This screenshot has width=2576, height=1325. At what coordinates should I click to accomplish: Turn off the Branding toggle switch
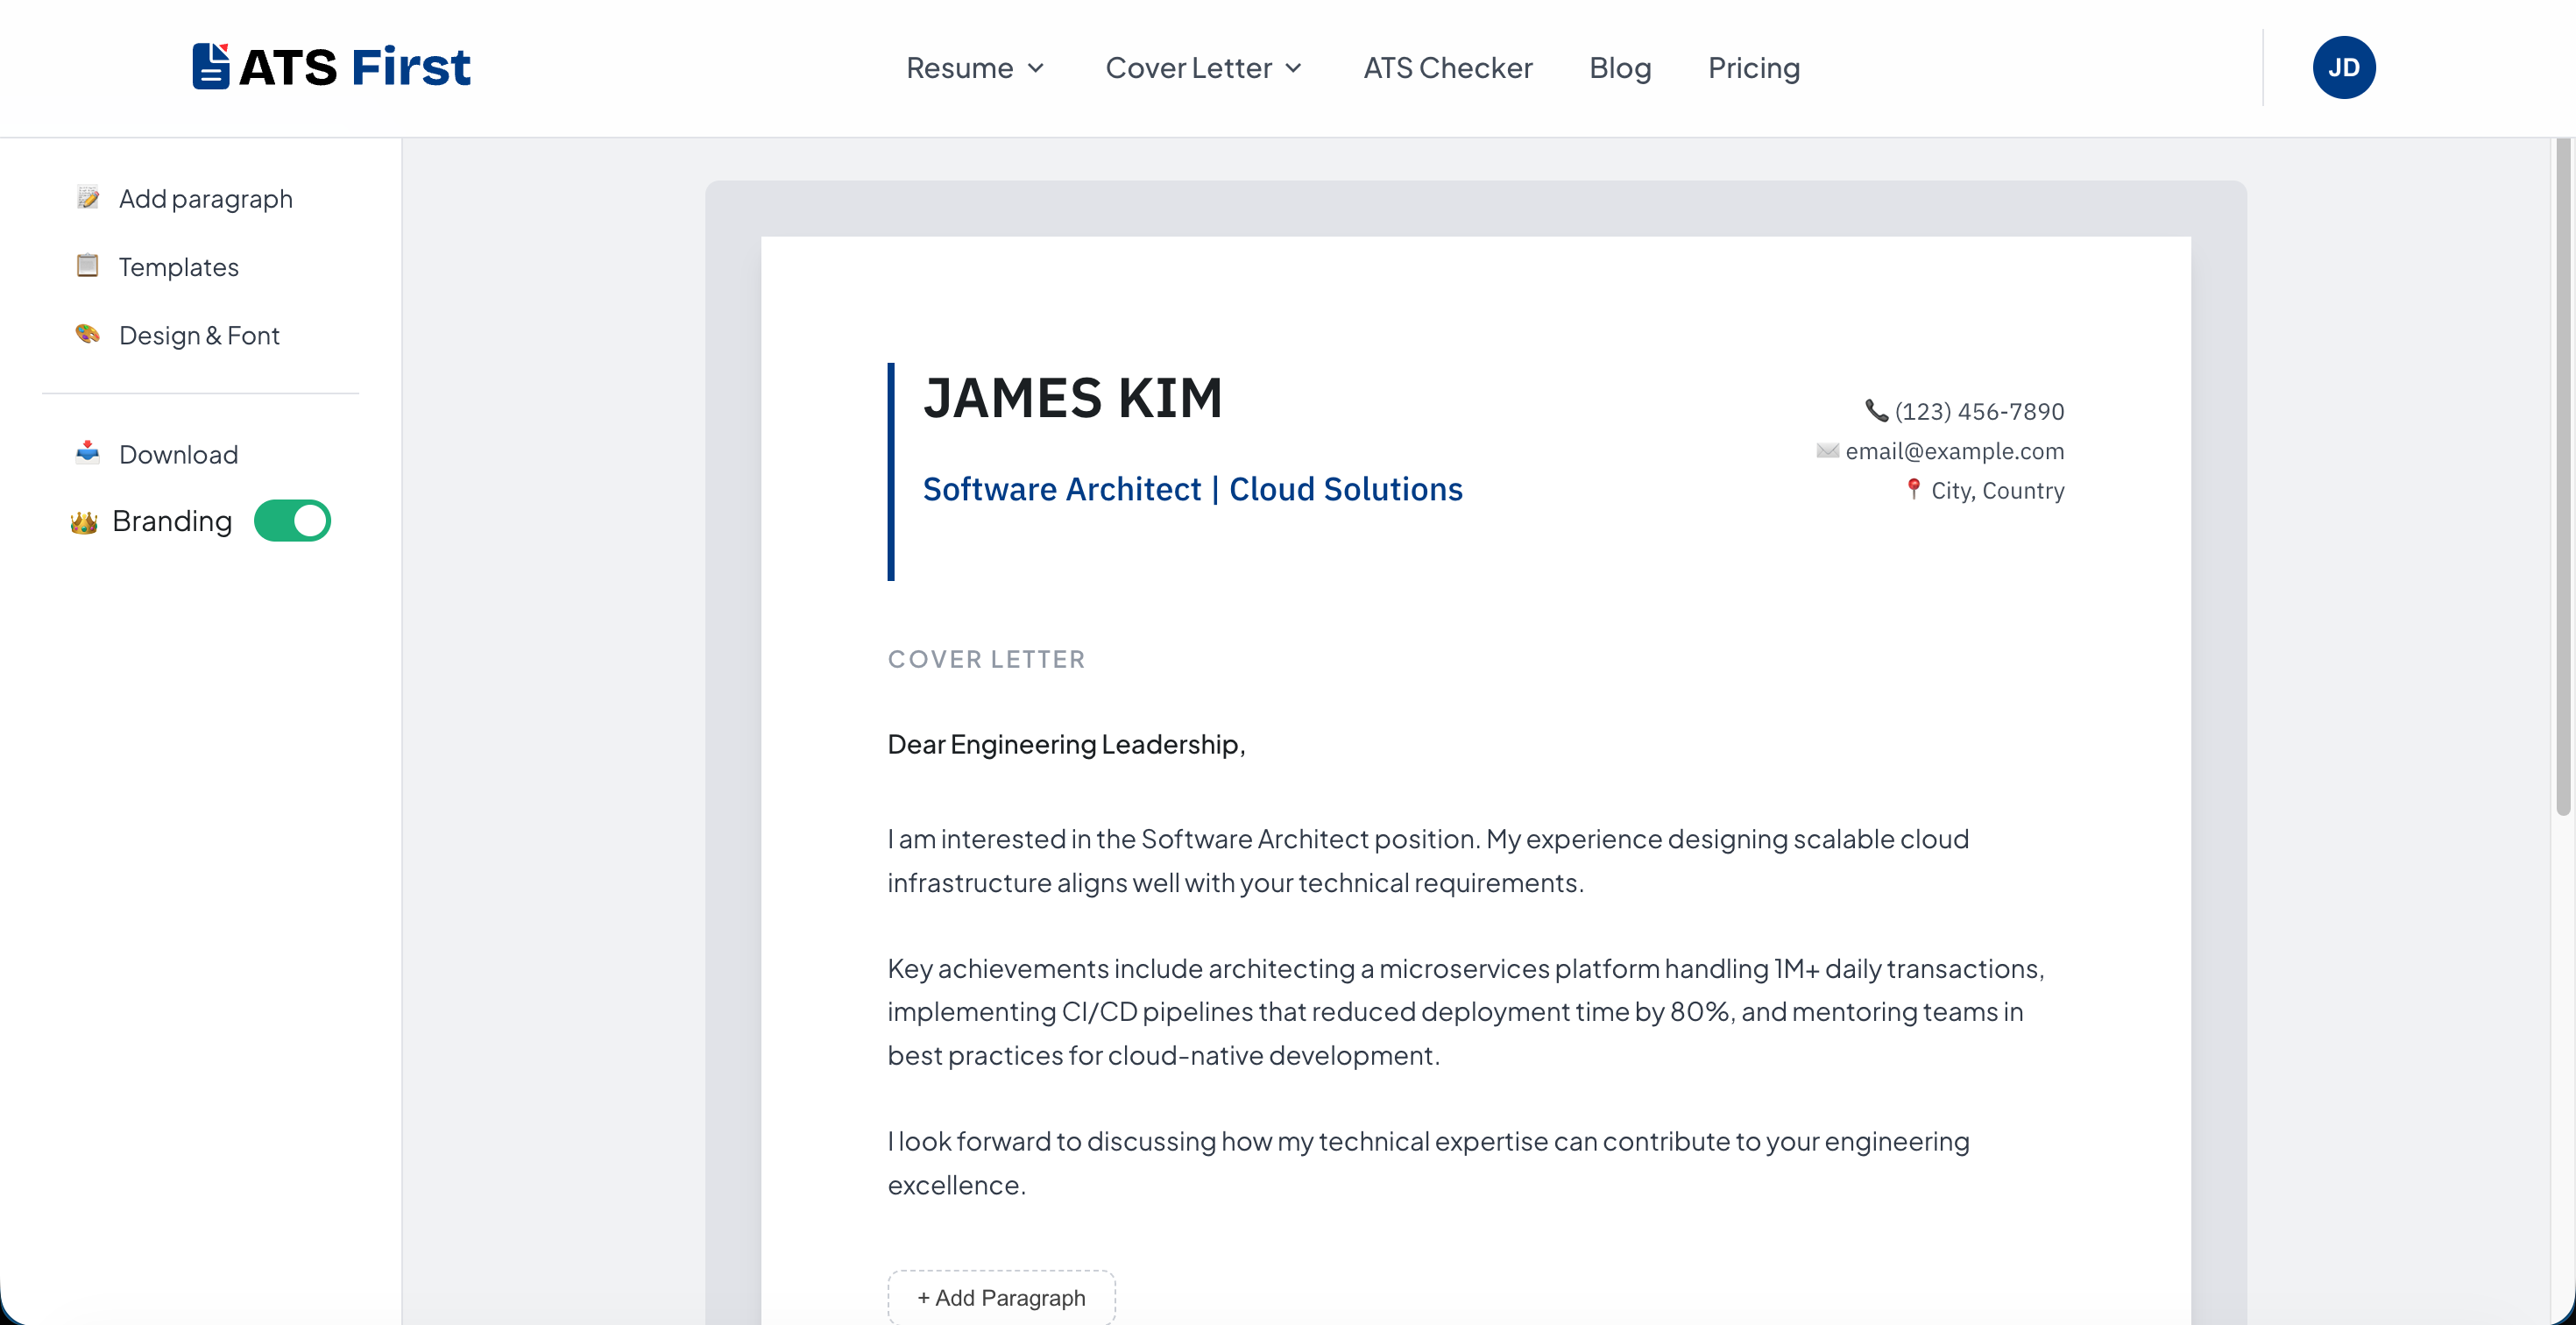pos(292,521)
